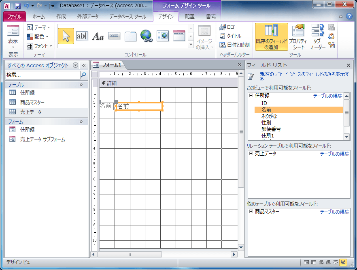Click the 詳細 section bar
This screenshot has height=270, width=357.
(x=168, y=83)
